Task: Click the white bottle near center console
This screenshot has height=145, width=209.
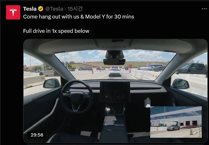Action: click(147, 103)
